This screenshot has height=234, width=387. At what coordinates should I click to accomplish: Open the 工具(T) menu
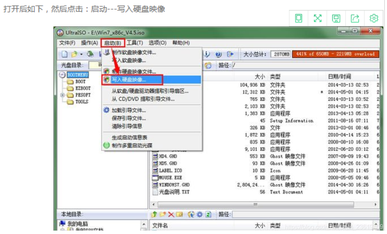tap(135, 43)
